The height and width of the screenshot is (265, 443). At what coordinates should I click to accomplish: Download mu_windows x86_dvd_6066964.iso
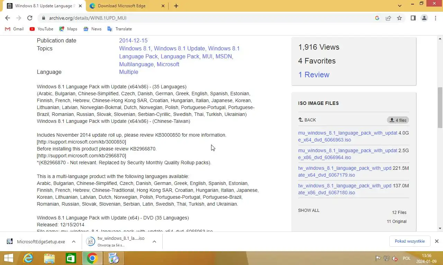[348, 154]
